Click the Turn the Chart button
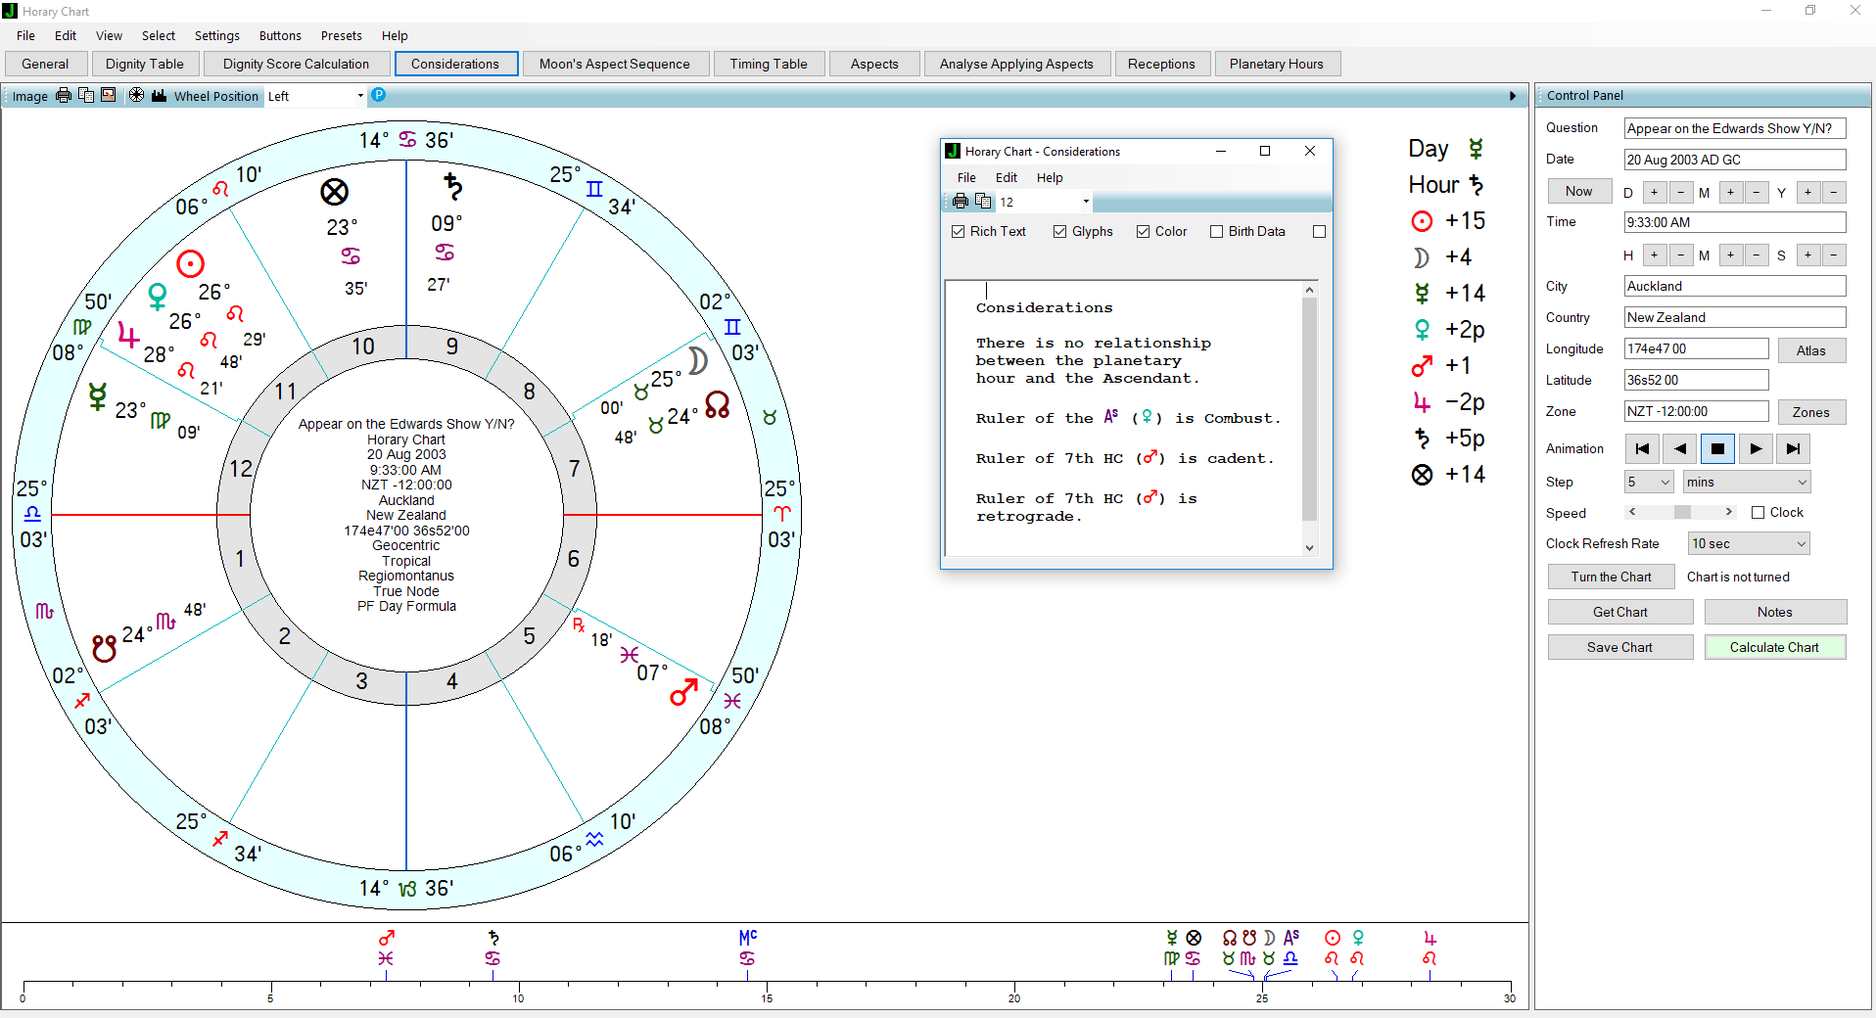Screen dimensions: 1876x1018 coord(1611,577)
